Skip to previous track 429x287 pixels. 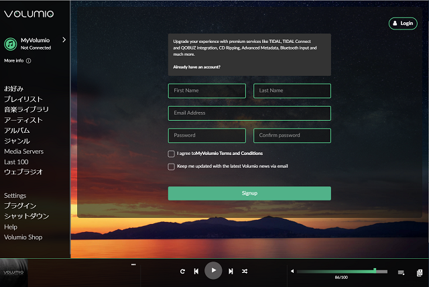point(196,271)
